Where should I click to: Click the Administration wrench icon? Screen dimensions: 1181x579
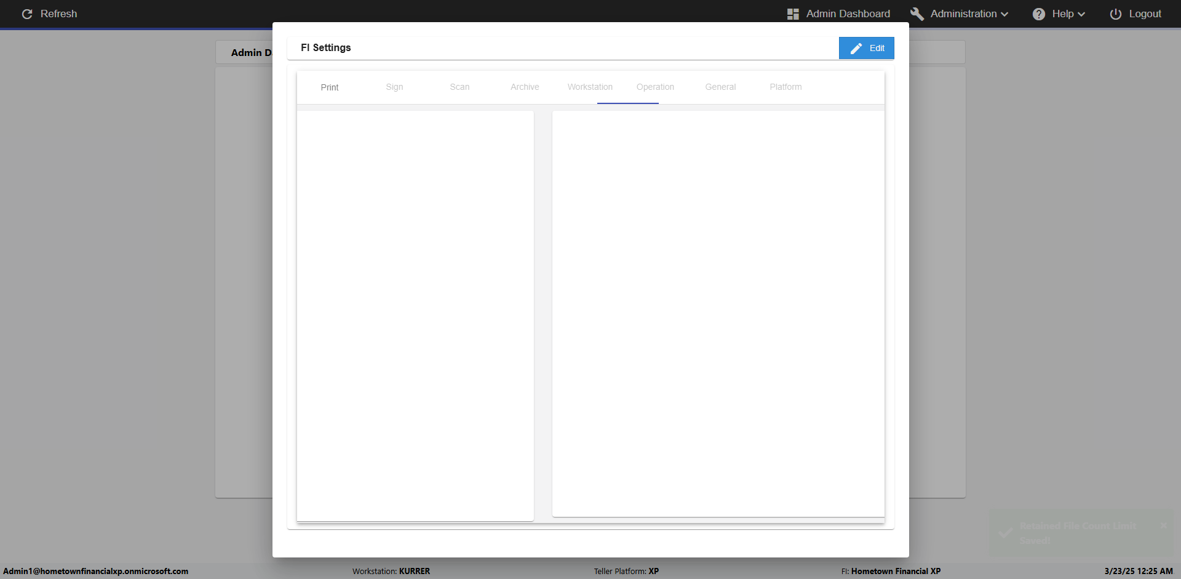click(x=917, y=14)
